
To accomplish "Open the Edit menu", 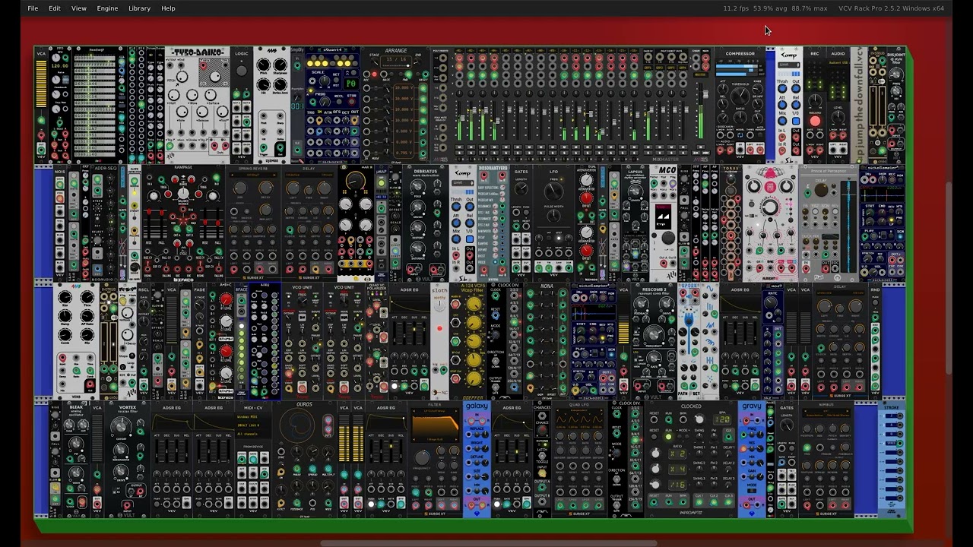I will pyautogui.click(x=55, y=8).
